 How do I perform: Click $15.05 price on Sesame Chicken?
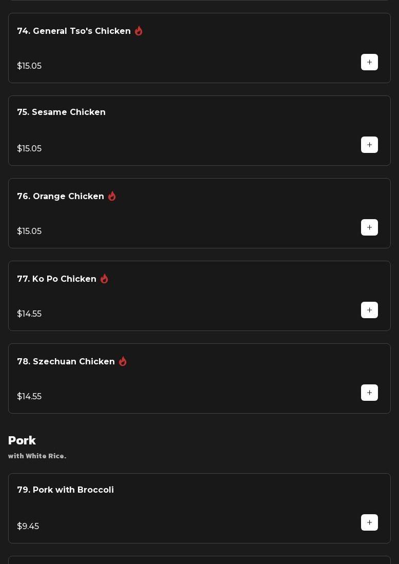pos(29,149)
